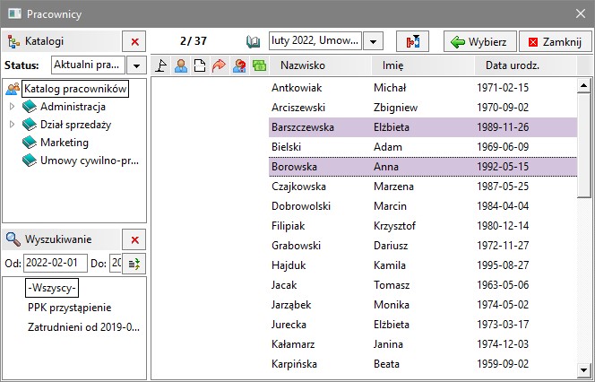
Task: Click the person with red badge icon
Action: click(239, 65)
